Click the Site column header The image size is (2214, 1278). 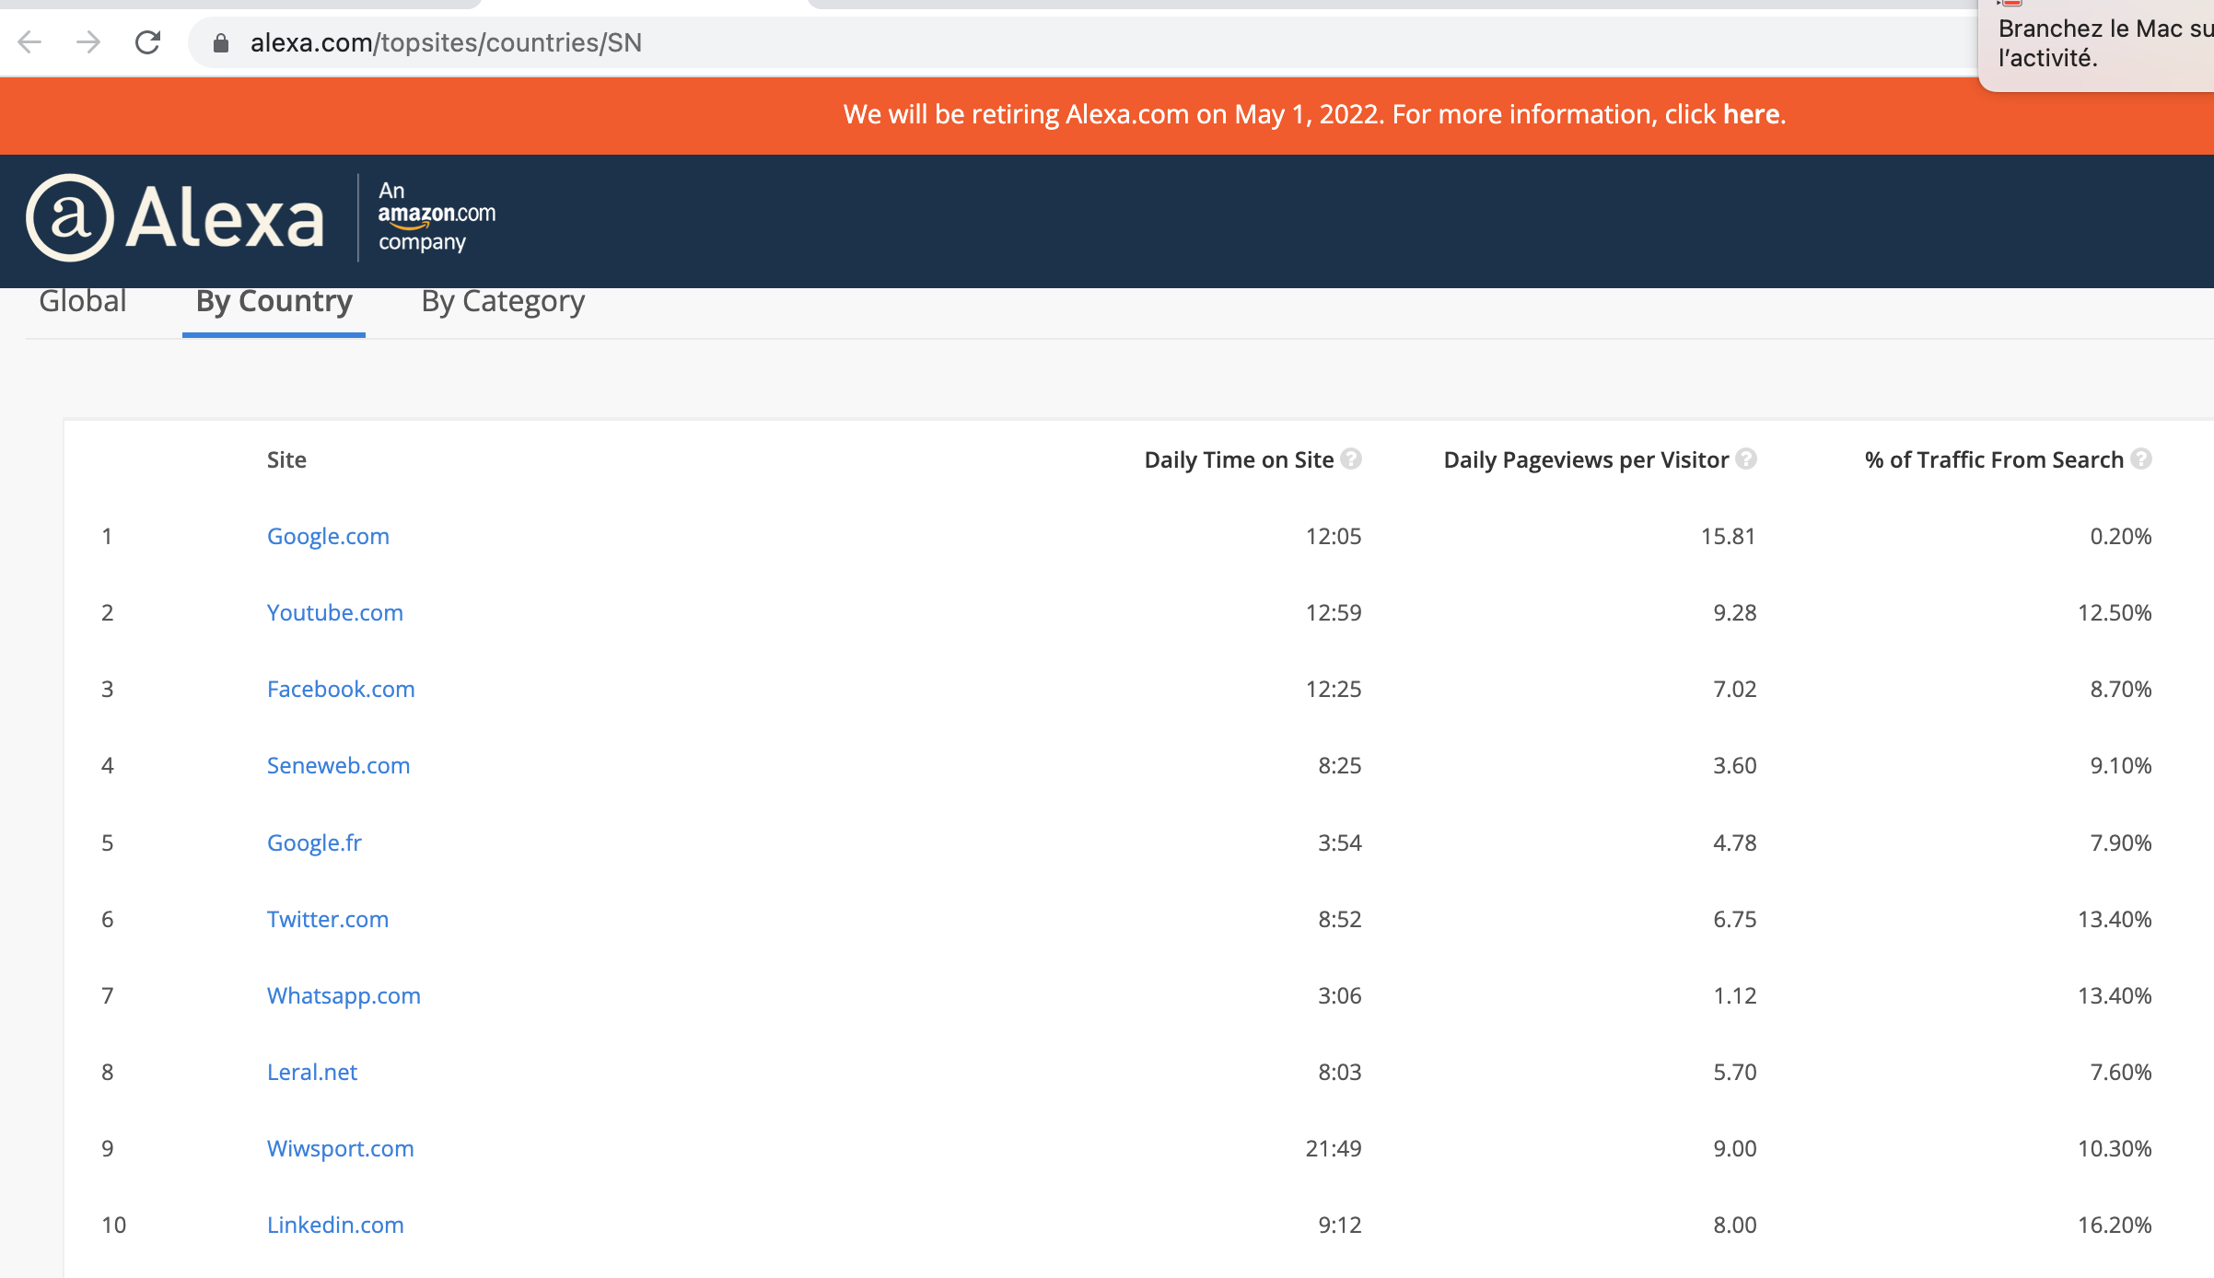point(286,459)
